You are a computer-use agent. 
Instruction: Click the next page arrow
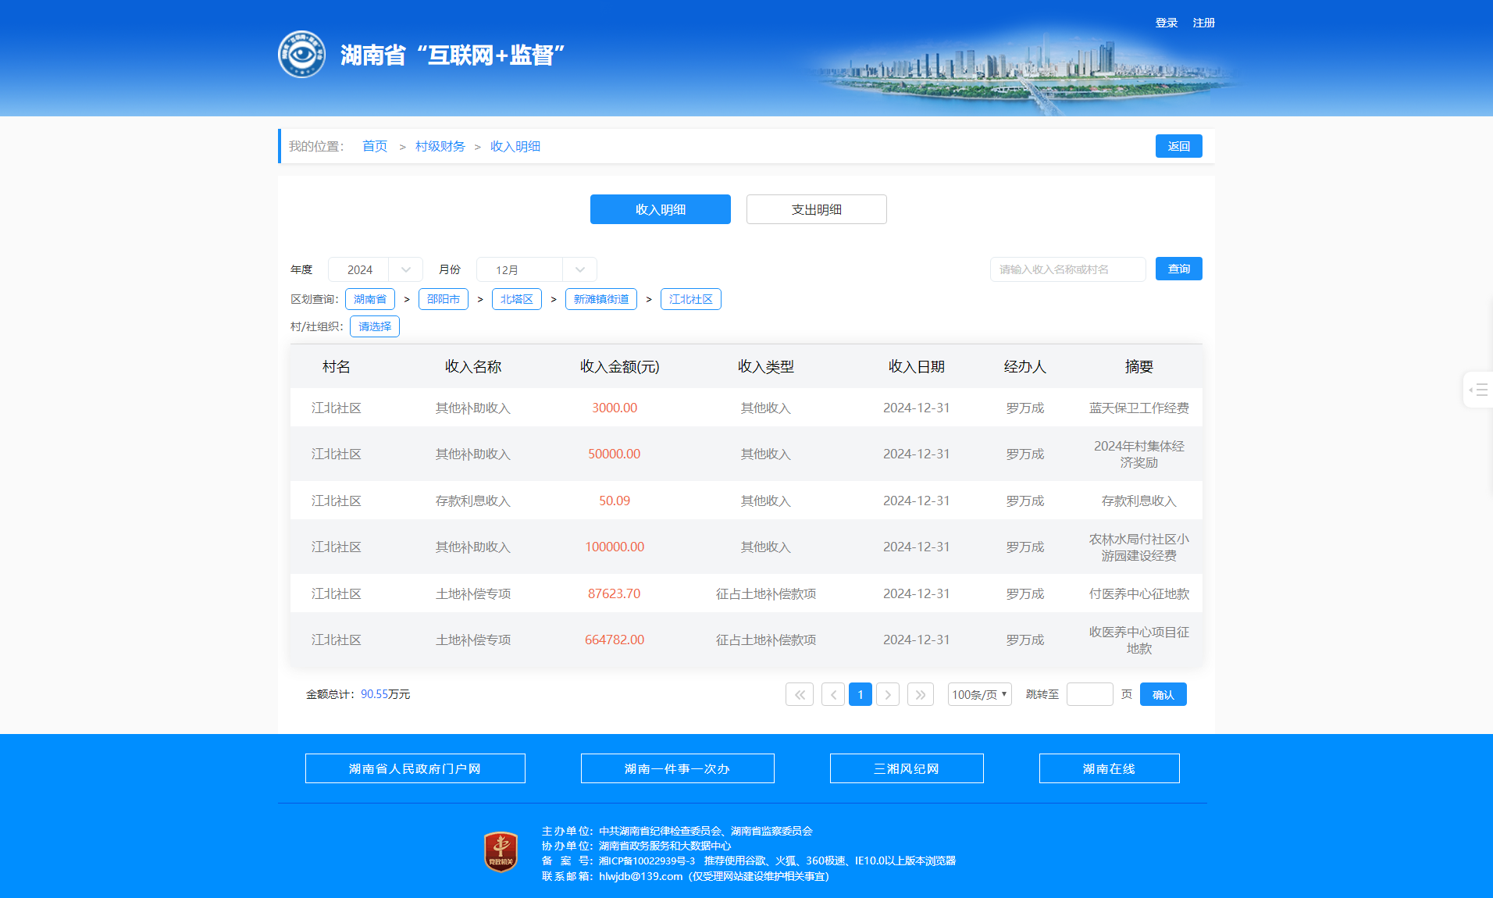point(888,694)
